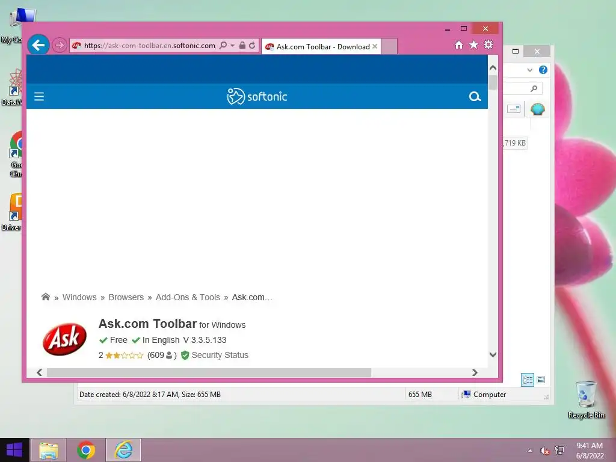This screenshot has height=462, width=616.
Task: Close the Ask.com Toolbar tab
Action: click(x=375, y=46)
